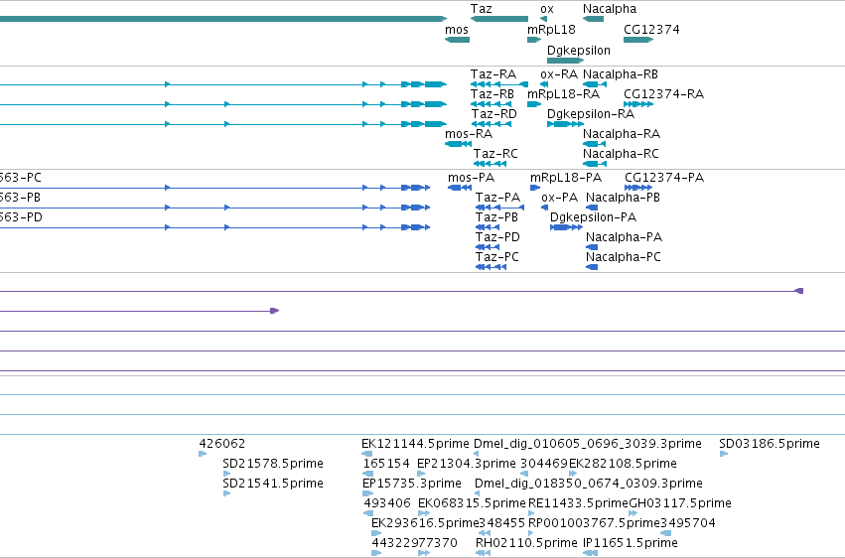Select the Dmel_dig_010605_0696_3039.3prime label
The image size is (845, 558).
click(588, 444)
